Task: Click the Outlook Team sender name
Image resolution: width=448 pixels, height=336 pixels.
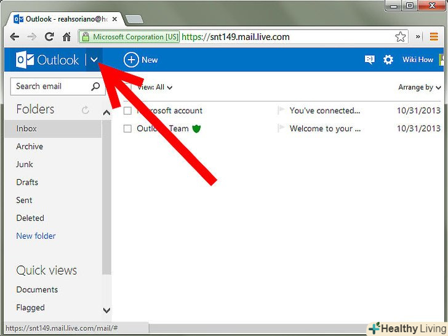Action: coord(162,129)
